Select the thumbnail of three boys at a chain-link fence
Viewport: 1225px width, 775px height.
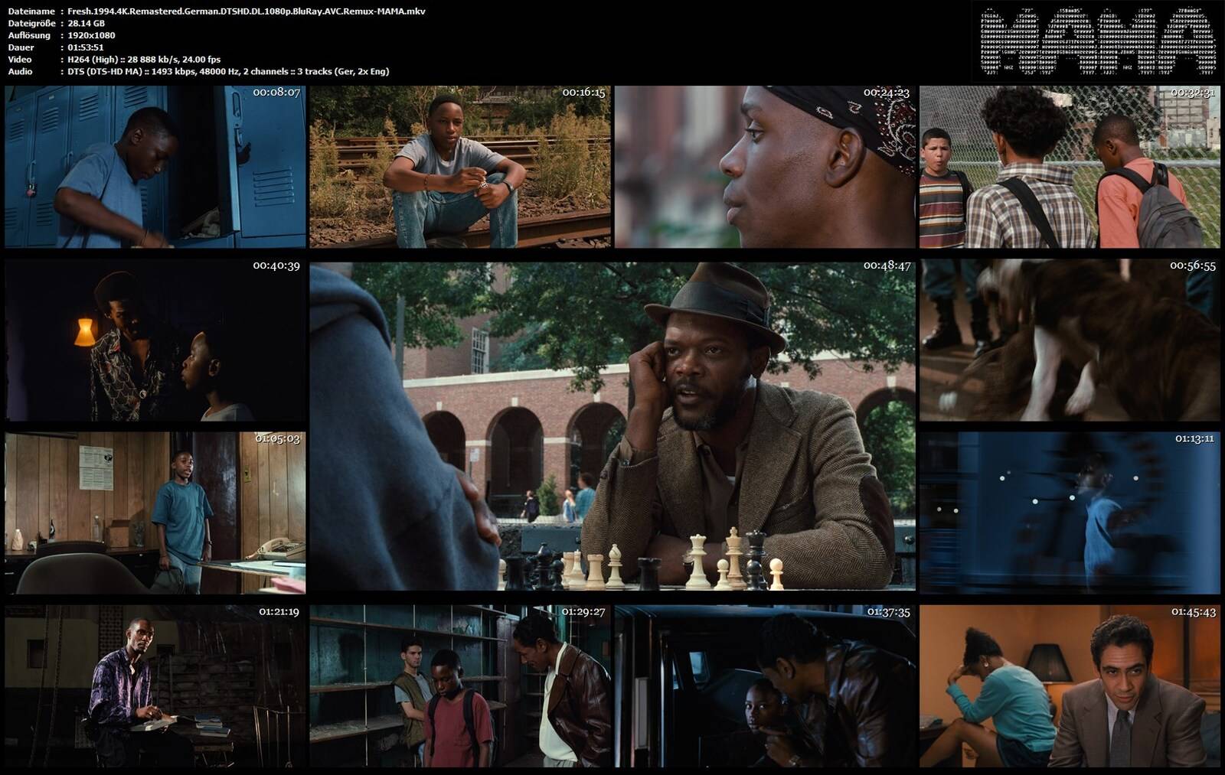1070,167
